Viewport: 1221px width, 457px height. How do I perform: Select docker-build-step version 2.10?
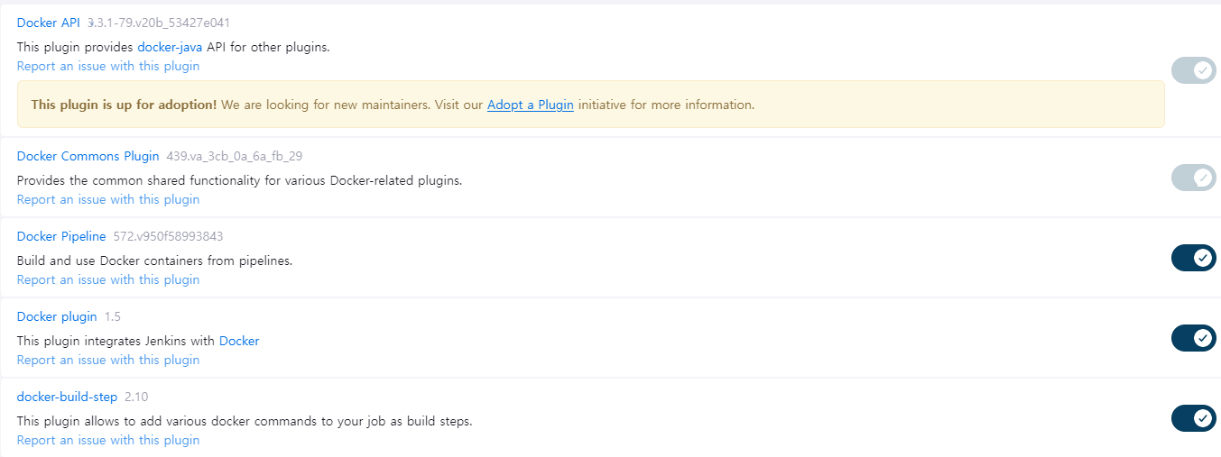point(136,397)
